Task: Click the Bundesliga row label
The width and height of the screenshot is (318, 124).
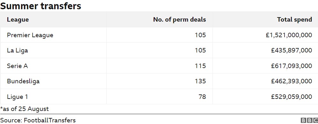Action: click(23, 81)
